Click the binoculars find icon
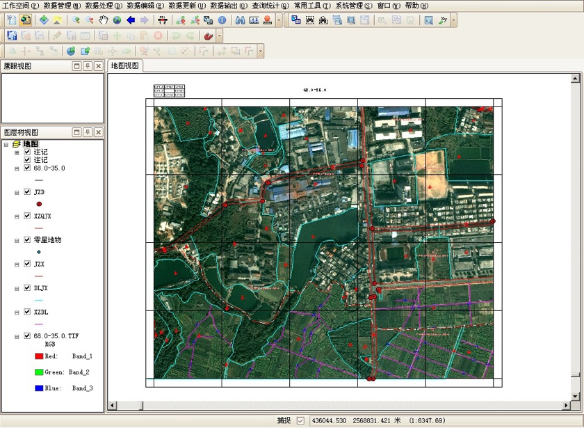The height and width of the screenshot is (428, 584). [x=240, y=20]
